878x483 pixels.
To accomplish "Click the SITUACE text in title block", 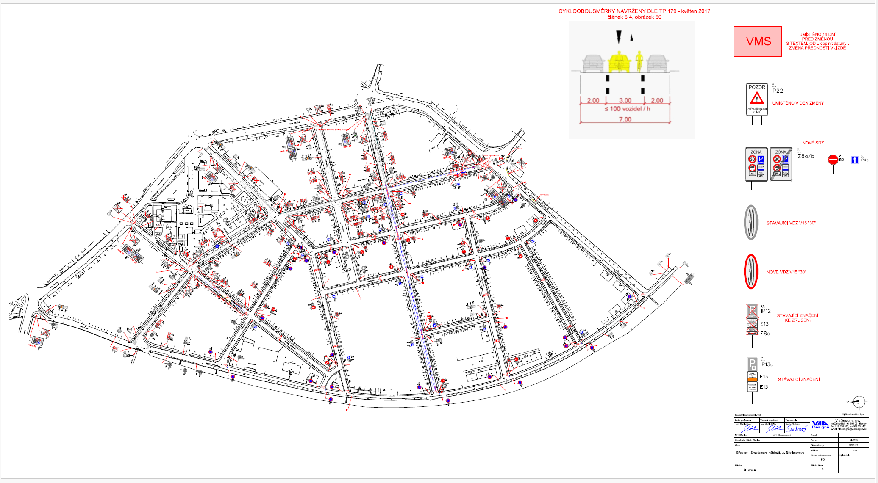I will (x=749, y=469).
